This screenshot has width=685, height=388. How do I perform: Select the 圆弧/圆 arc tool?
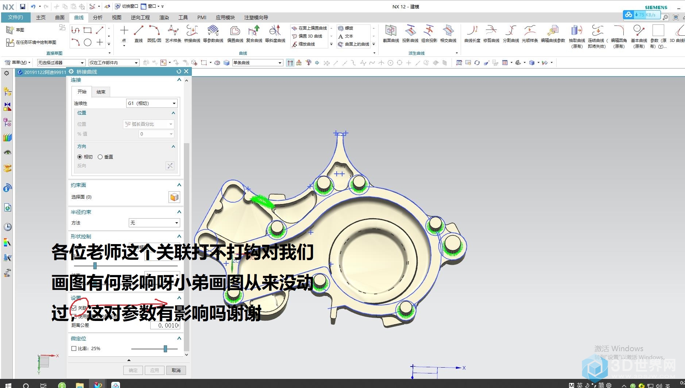tap(154, 34)
